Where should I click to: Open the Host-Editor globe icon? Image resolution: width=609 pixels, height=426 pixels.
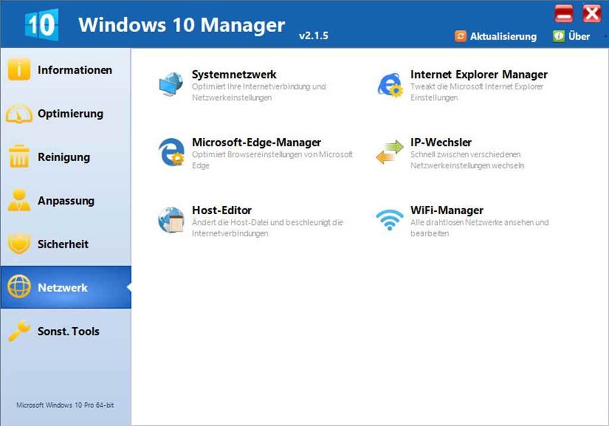171,220
